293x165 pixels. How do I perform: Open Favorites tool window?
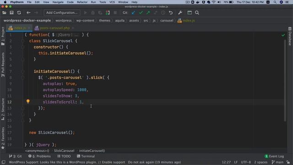pyautogui.click(x=3, y=138)
